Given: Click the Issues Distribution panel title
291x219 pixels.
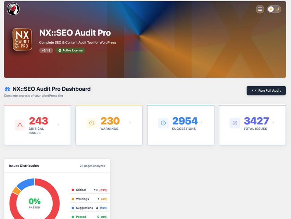Looking at the screenshot, I should click(24, 166).
